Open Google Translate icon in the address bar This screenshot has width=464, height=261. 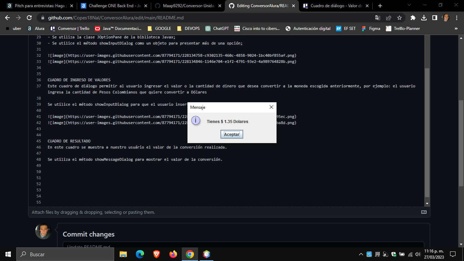pos(377,17)
